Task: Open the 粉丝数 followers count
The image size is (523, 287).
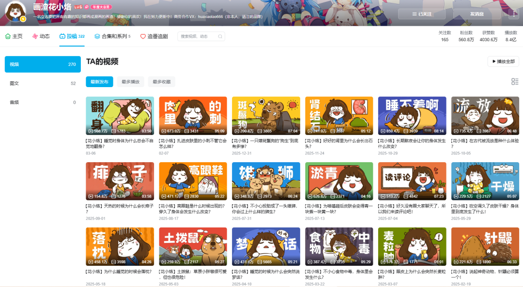Action: (466, 36)
